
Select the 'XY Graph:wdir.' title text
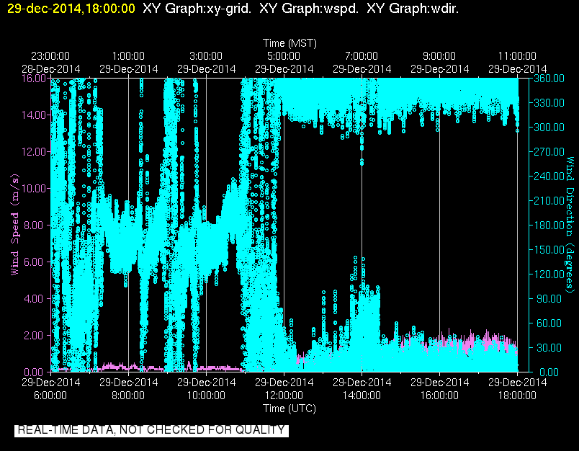(x=413, y=9)
